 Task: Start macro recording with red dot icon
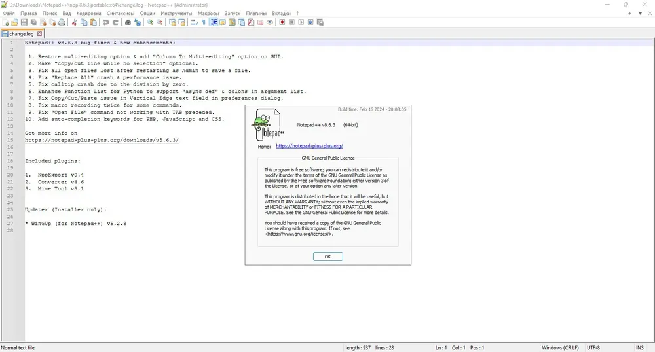pyautogui.click(x=282, y=22)
